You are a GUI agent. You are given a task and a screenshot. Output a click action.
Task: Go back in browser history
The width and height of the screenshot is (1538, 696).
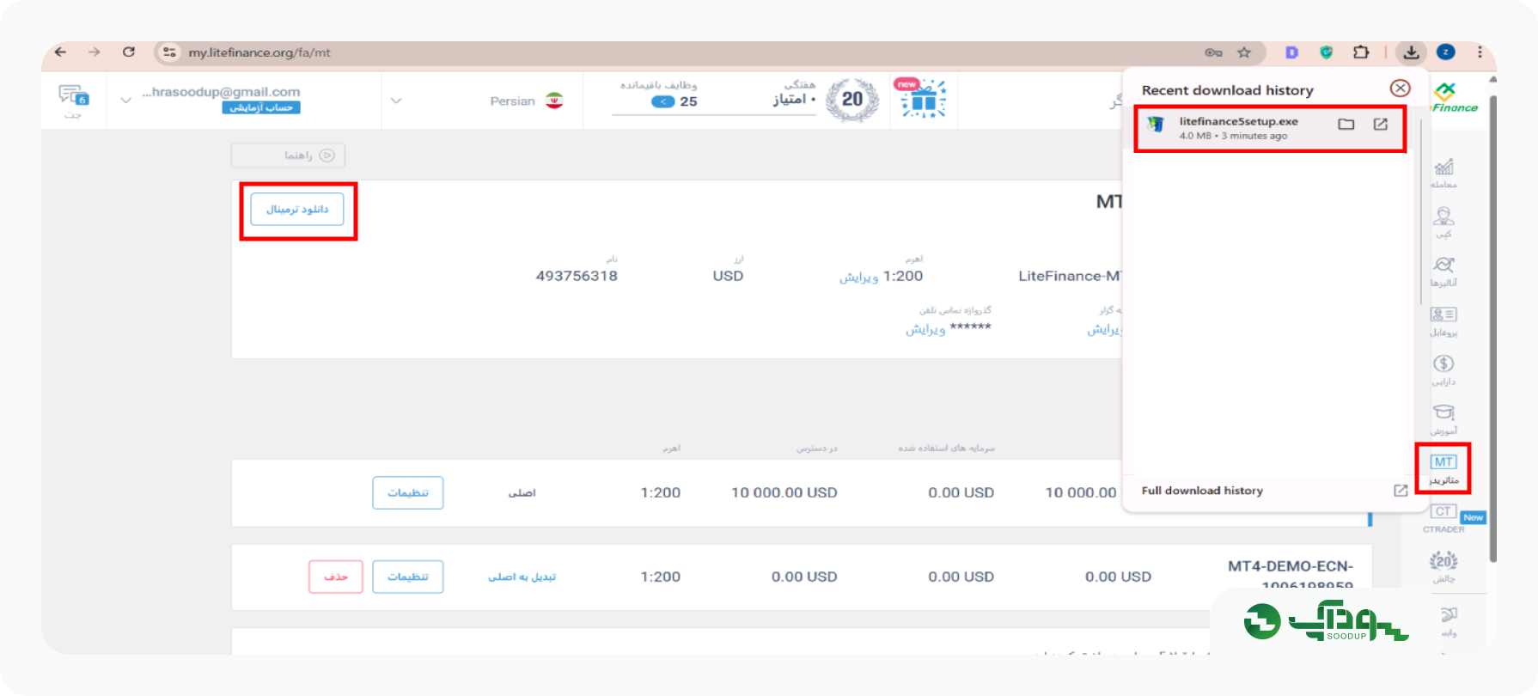tap(60, 52)
